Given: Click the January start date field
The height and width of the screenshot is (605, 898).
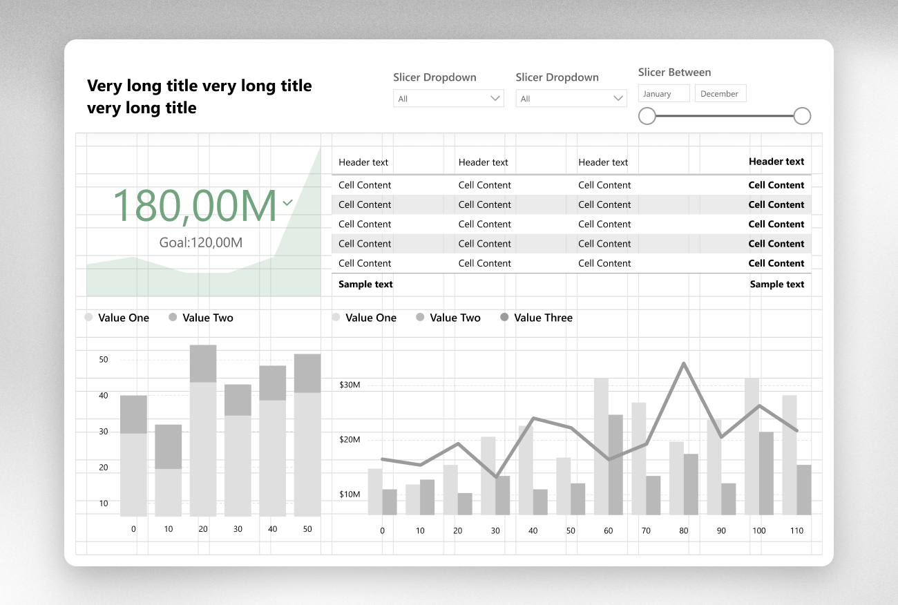Looking at the screenshot, I should (664, 94).
